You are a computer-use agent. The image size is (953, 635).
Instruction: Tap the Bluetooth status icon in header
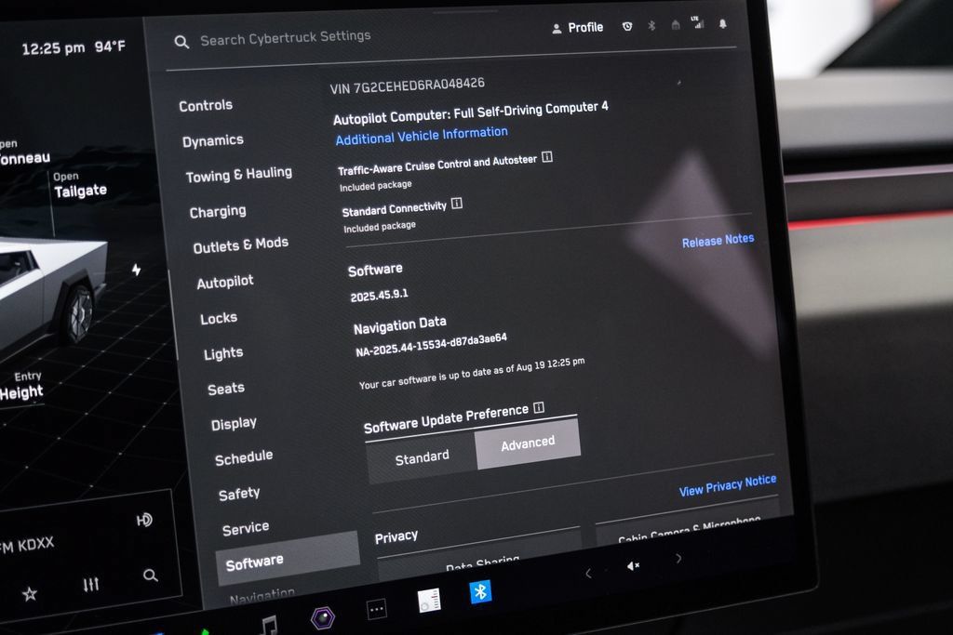click(651, 25)
